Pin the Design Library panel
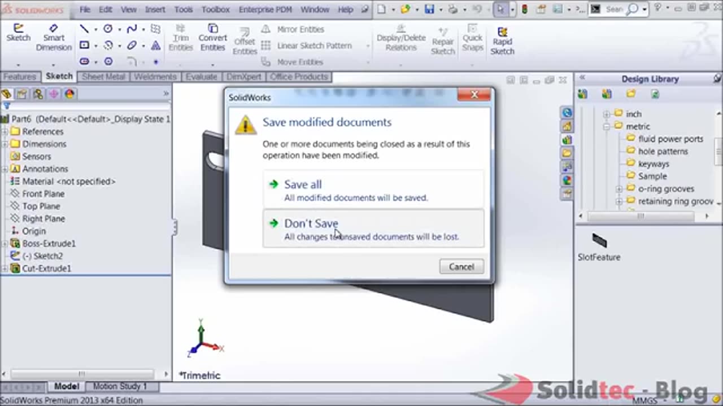723x406 pixels. point(717,79)
